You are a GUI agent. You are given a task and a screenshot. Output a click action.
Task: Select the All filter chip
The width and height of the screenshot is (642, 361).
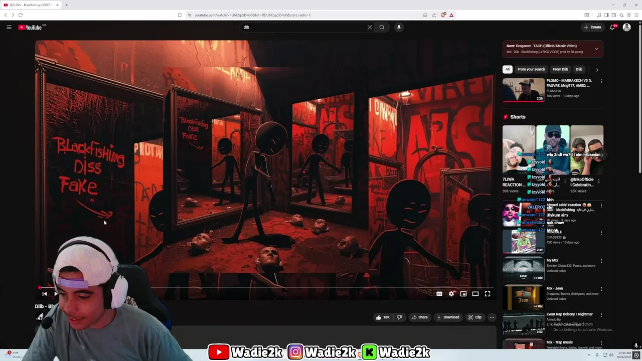508,69
